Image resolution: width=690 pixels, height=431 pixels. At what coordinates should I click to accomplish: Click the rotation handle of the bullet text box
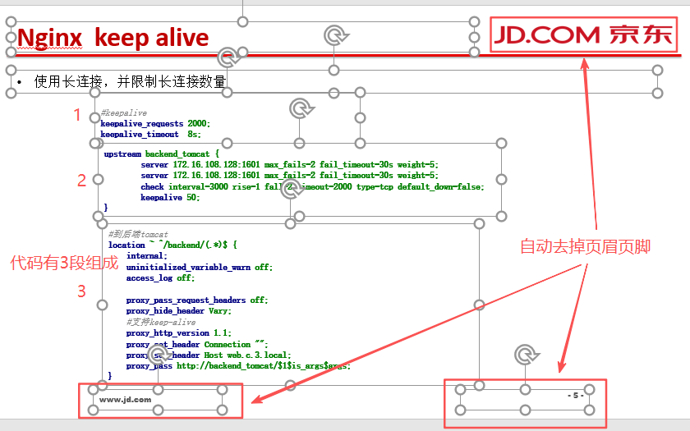pyautogui.click(x=336, y=35)
